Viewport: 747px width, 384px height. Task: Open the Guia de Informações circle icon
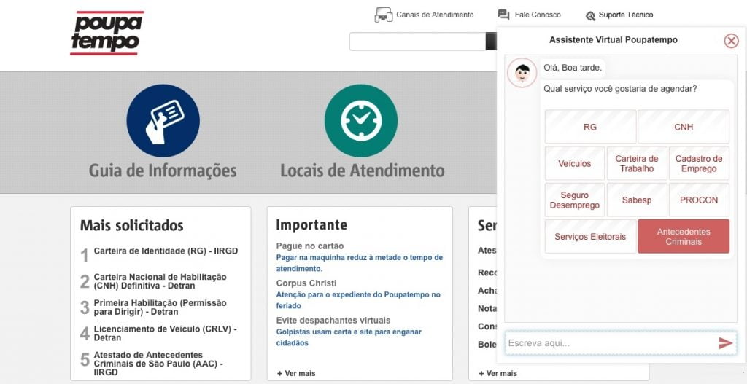(163, 121)
